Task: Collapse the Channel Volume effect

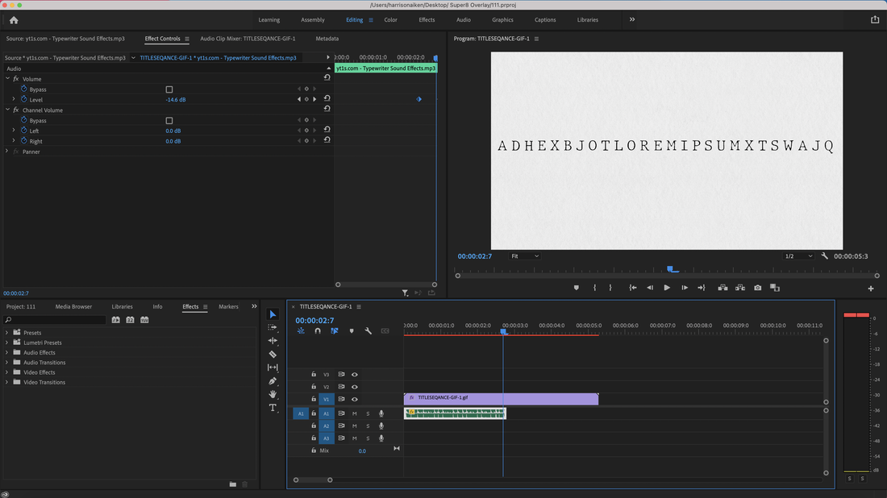Action: (7, 110)
